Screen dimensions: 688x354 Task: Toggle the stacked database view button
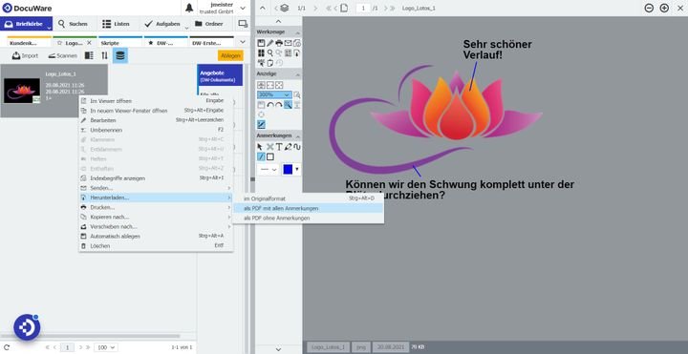click(x=120, y=55)
